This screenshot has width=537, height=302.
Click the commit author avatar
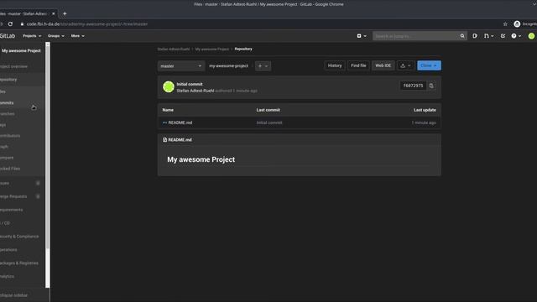(168, 86)
